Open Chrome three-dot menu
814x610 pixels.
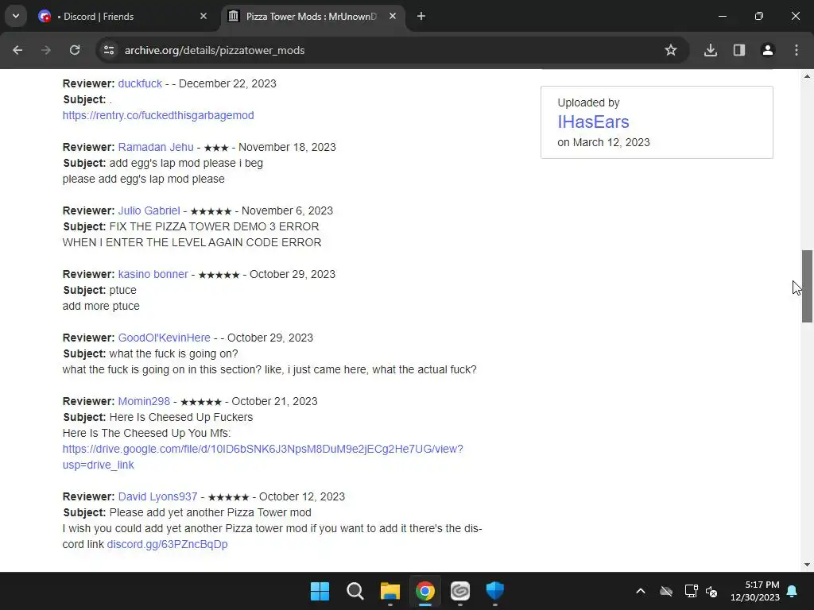(x=797, y=50)
